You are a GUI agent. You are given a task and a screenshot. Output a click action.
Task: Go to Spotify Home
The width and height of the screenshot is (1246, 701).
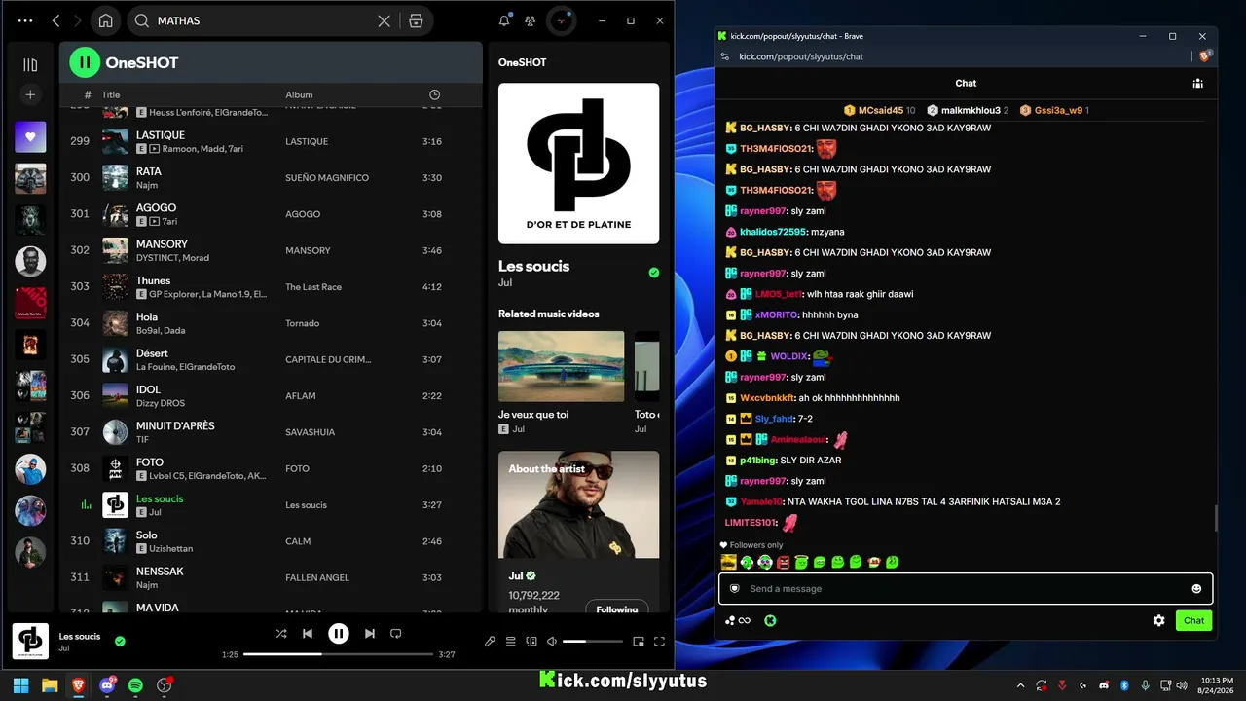(105, 20)
